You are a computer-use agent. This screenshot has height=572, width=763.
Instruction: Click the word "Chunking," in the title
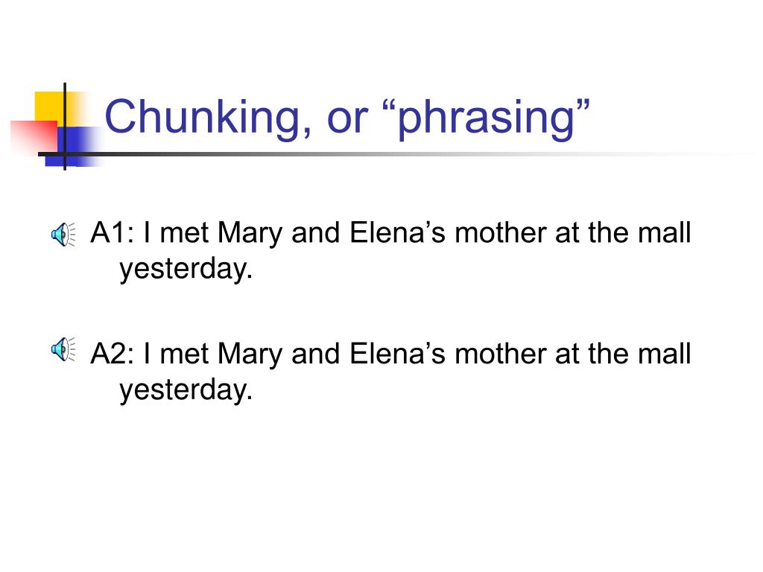208,117
